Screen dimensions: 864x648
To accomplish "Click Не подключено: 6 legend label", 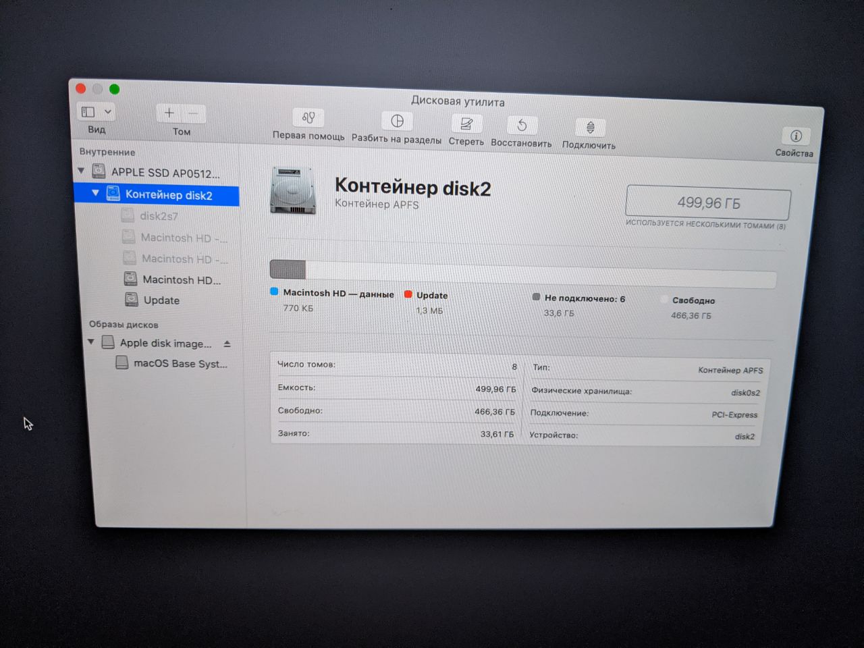I will point(585,298).
